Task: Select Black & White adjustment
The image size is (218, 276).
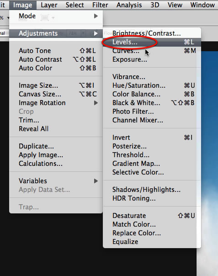Action: click(x=152, y=103)
